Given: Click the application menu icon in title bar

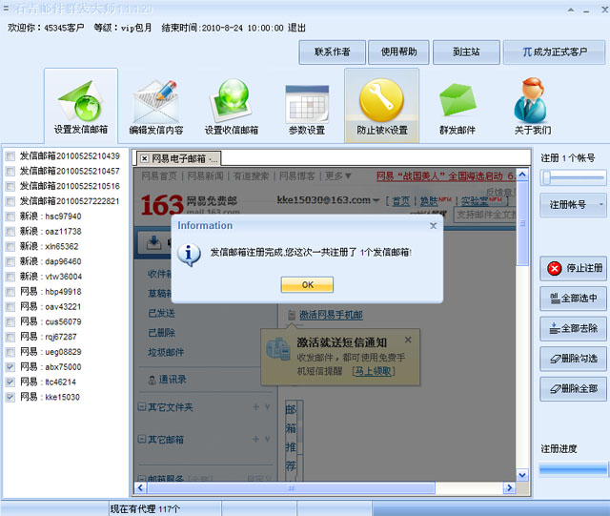Looking at the screenshot, I should 6,9.
